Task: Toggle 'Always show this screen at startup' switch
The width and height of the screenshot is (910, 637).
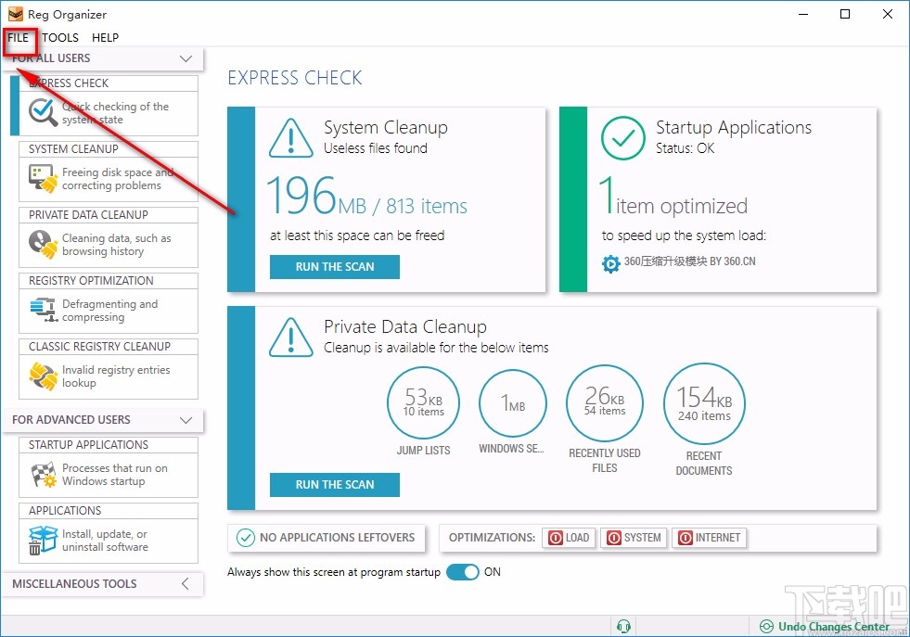Action: tap(463, 572)
